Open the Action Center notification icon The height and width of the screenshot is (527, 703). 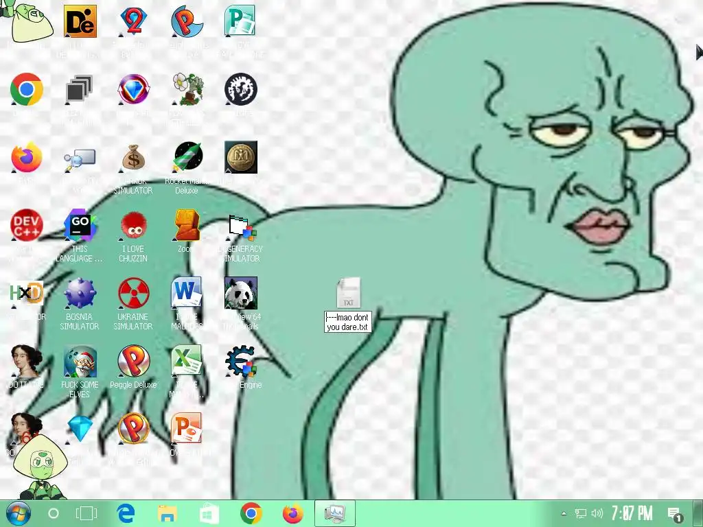coord(674,514)
